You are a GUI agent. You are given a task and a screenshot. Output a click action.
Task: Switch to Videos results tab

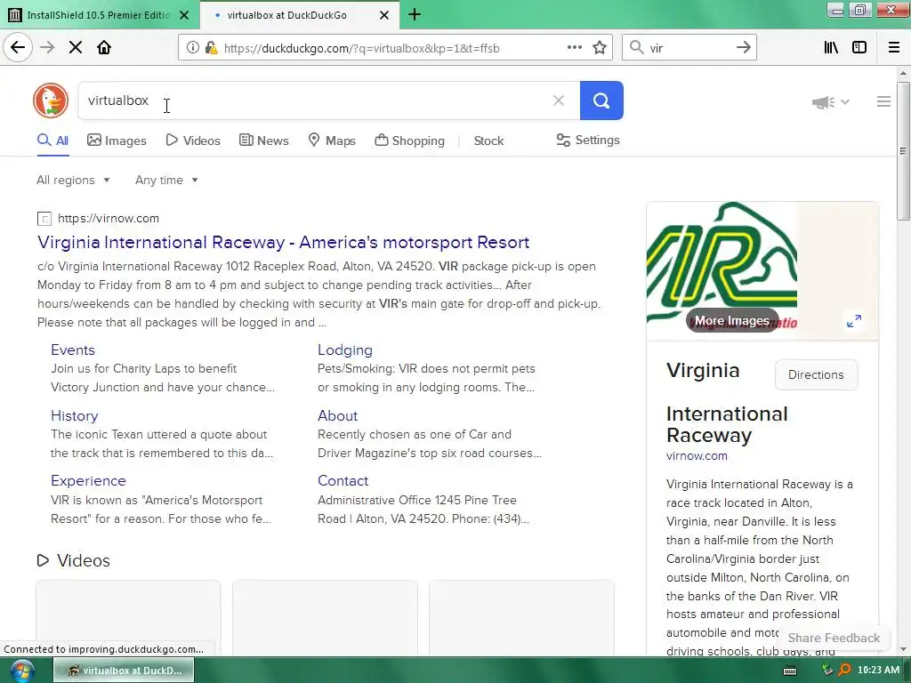[193, 141]
